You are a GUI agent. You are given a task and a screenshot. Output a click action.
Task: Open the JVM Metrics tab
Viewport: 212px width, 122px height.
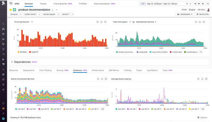point(114,70)
